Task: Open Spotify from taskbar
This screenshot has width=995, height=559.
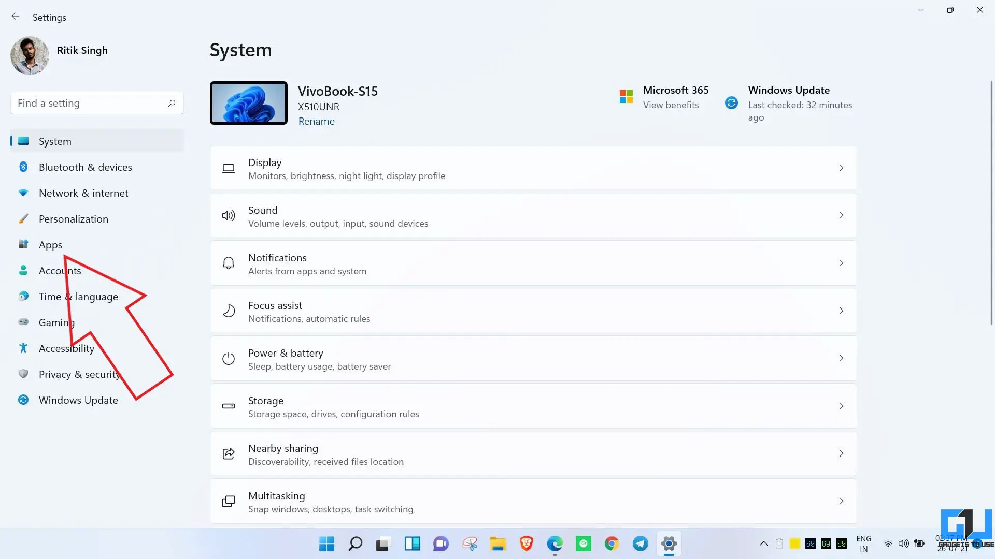Action: [584, 543]
